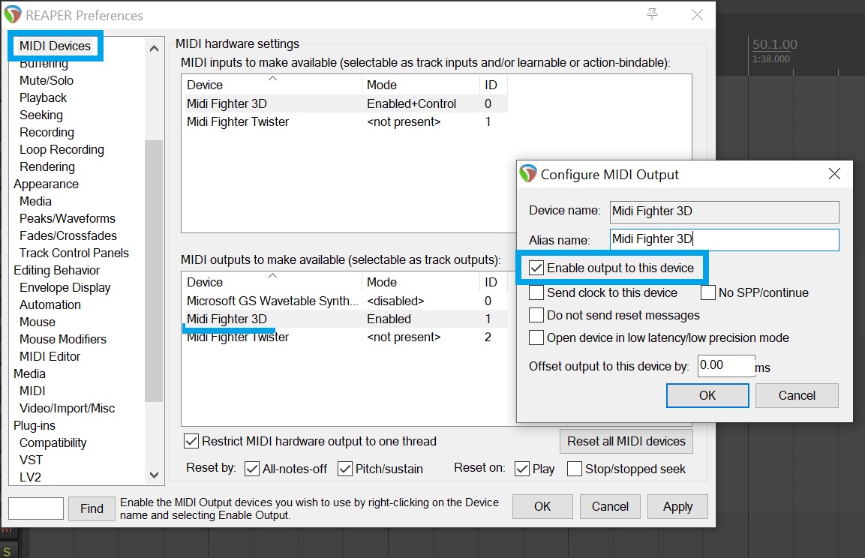Click the REAPER logo in Preferences title bar
This screenshot has height=558, width=865.
coord(13,15)
